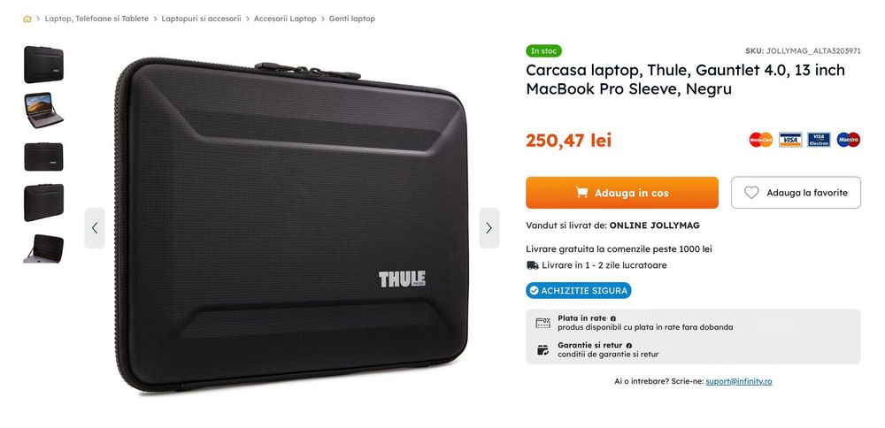Click the info icon next to Garantie si retur
Screen dimensions: 885x428
pyautogui.click(x=628, y=345)
